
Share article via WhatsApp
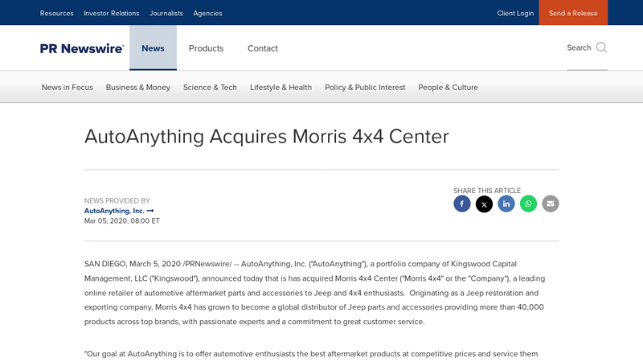click(x=528, y=204)
